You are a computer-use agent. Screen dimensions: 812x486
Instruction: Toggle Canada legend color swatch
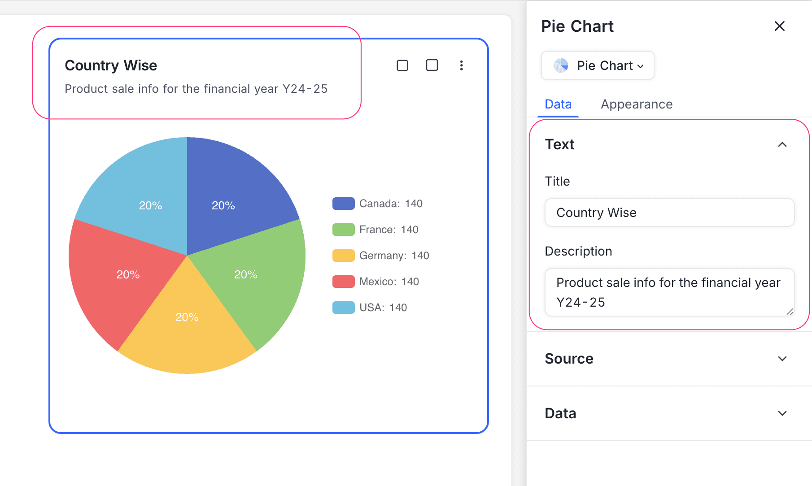(x=343, y=204)
